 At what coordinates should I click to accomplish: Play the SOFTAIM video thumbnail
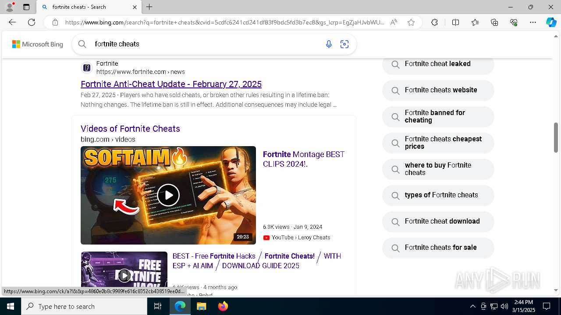click(168, 195)
